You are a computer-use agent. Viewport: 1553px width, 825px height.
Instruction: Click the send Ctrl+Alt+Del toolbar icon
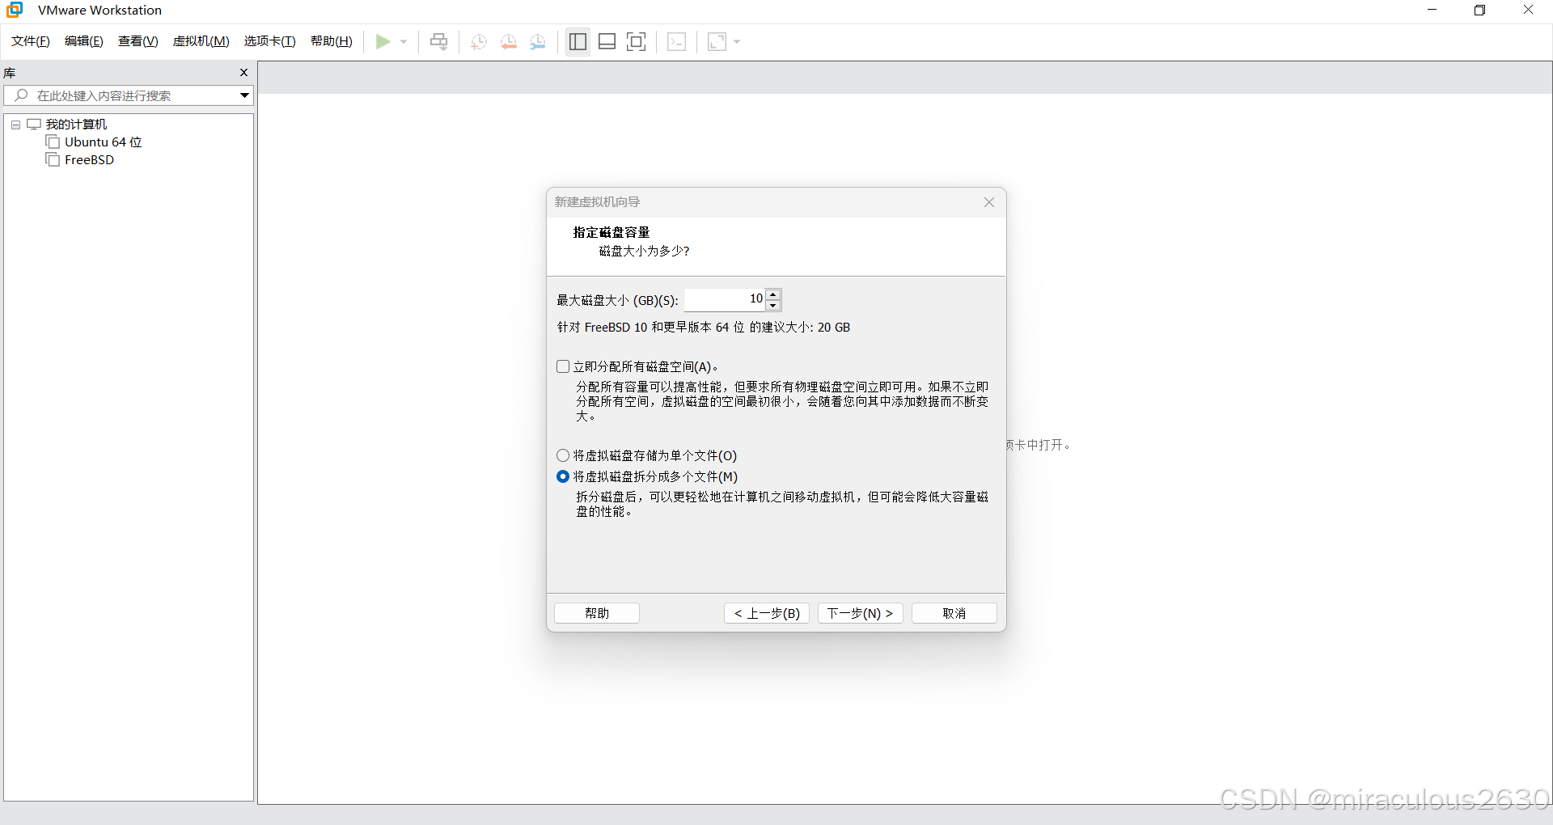(x=438, y=41)
